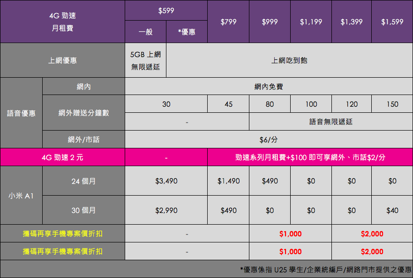Select the *優惠 sub-column header

pos(187,32)
